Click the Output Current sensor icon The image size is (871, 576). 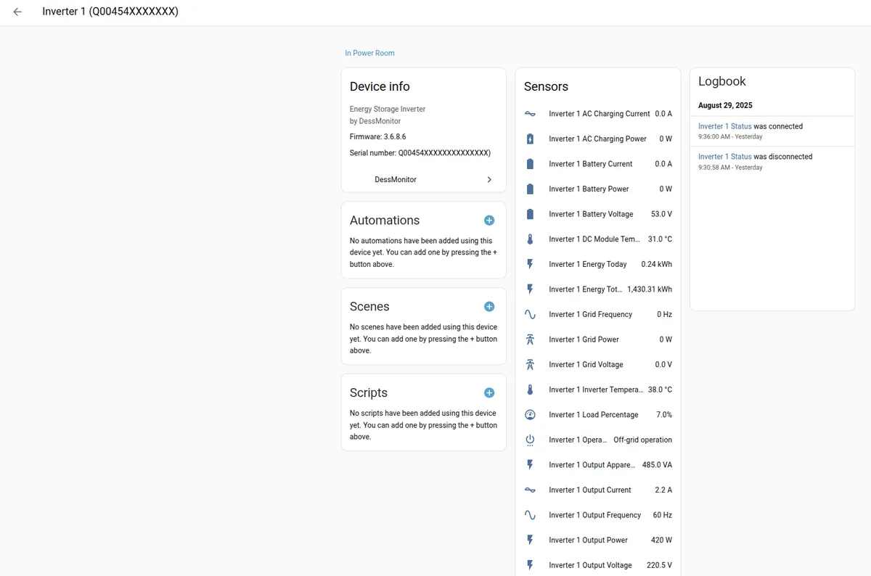530,490
